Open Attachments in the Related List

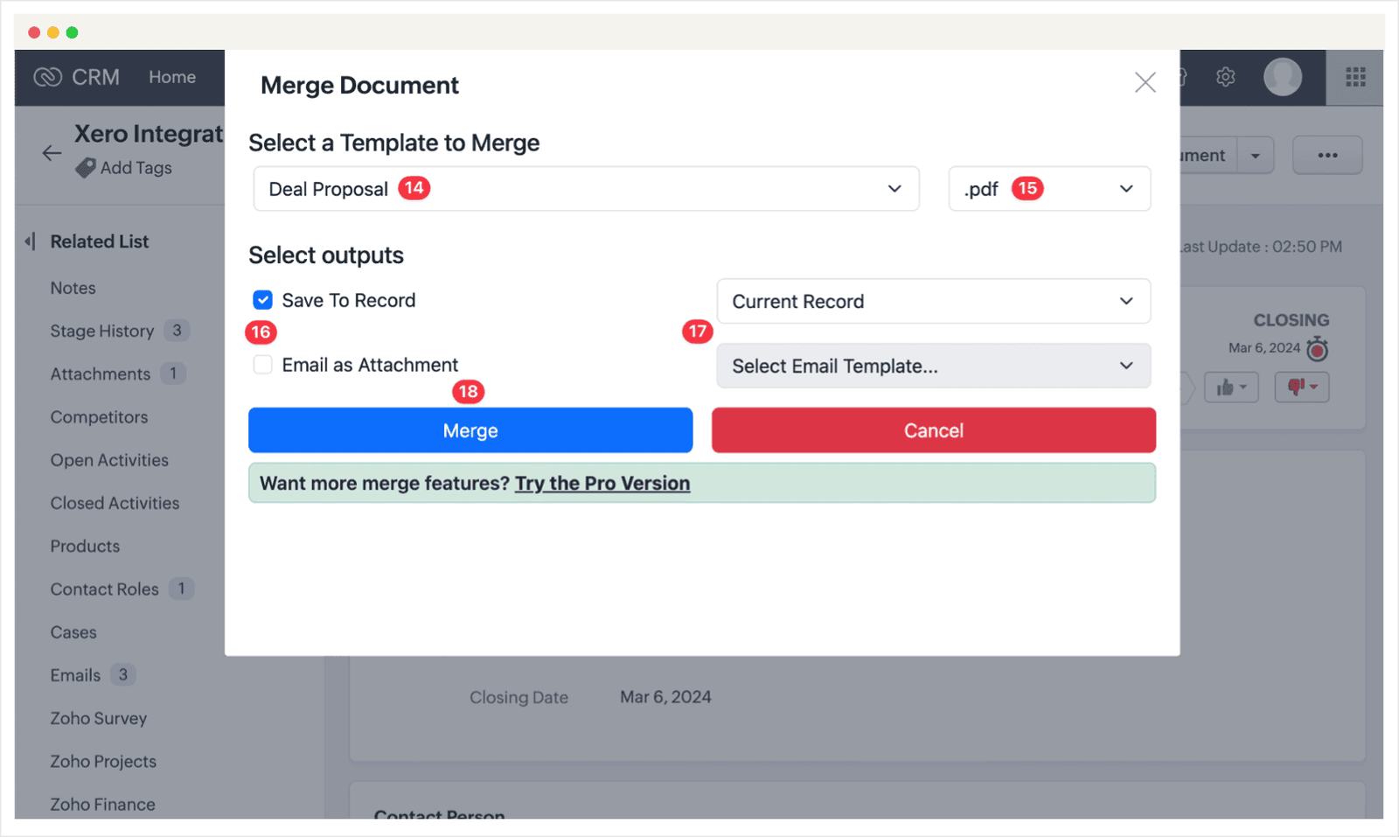tap(101, 373)
